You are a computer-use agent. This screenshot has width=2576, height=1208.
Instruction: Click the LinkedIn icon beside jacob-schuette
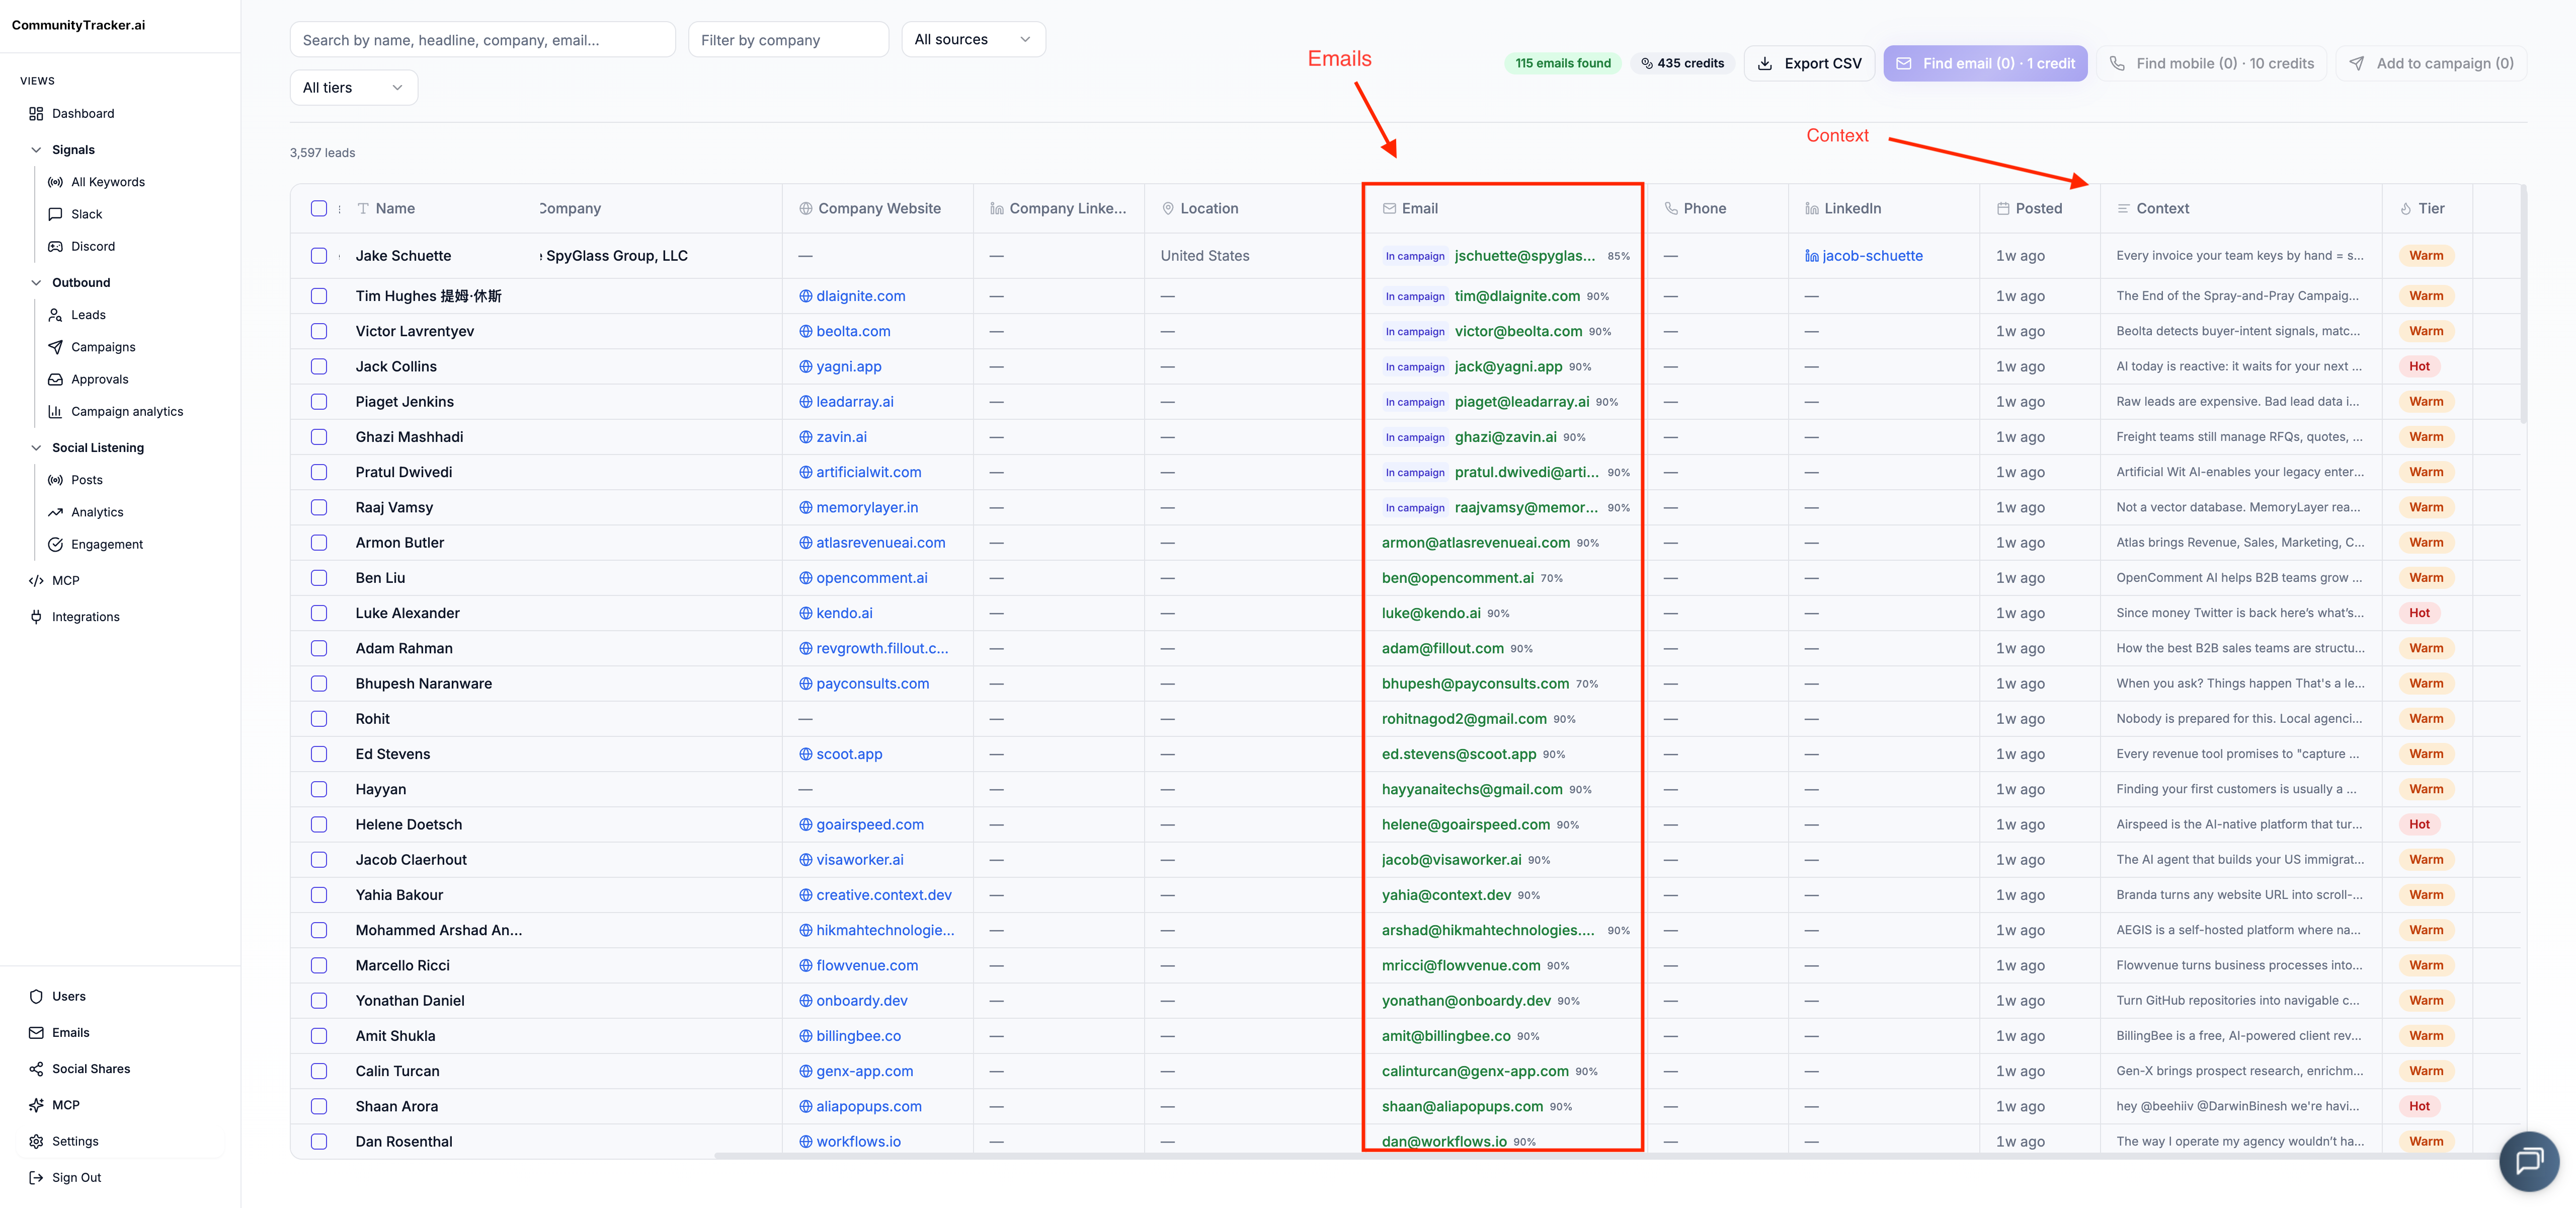1812,256
